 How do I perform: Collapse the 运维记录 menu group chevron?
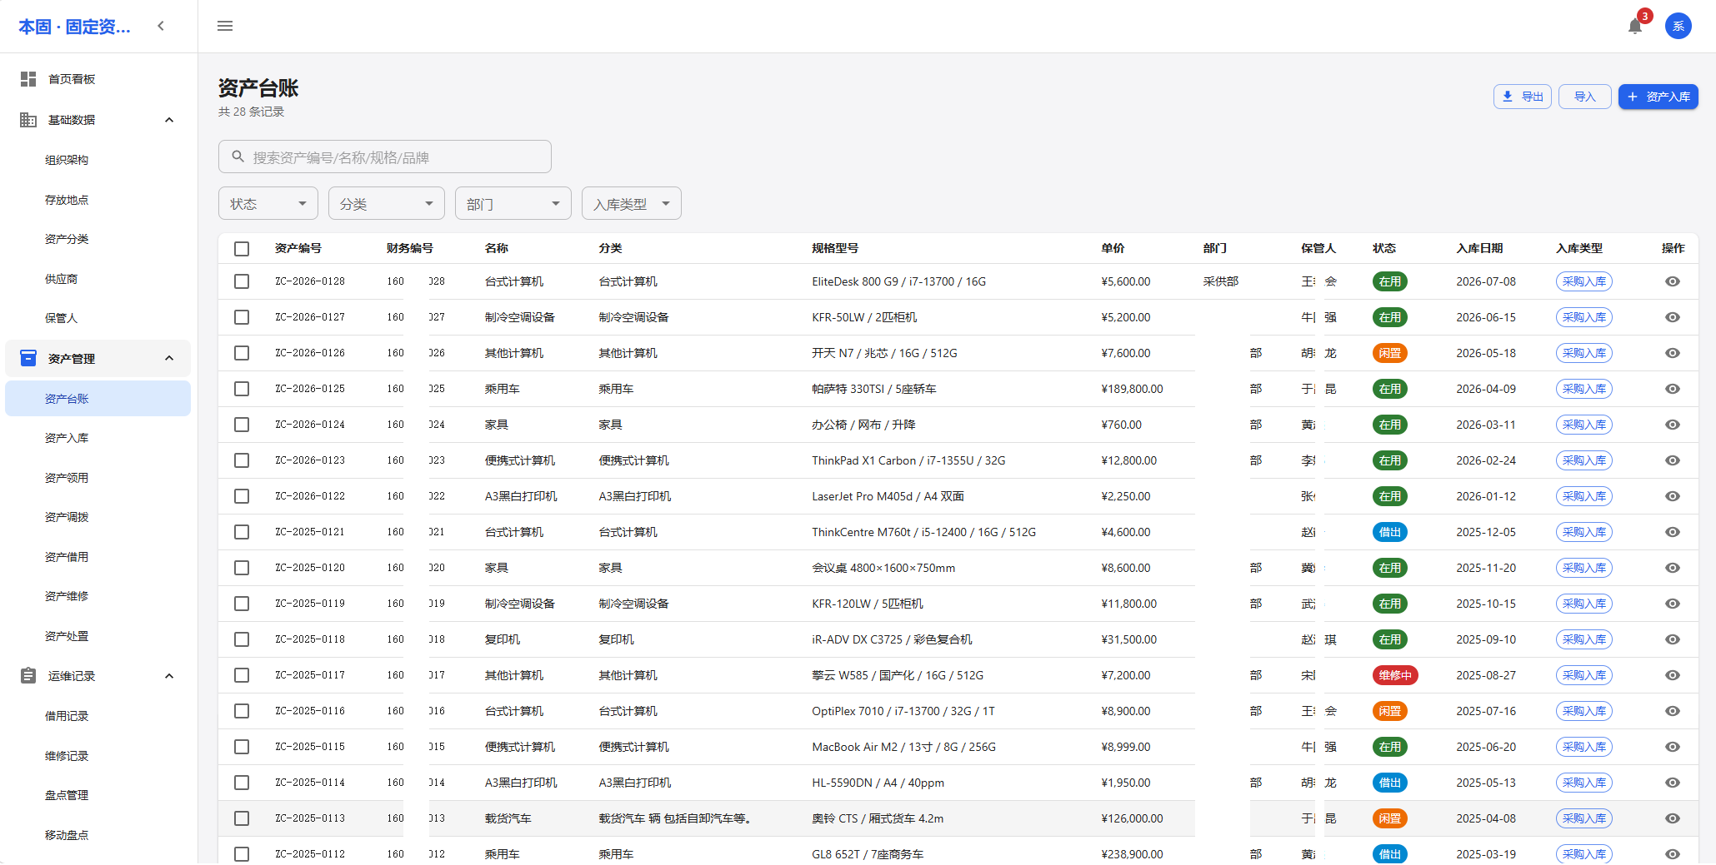pos(169,676)
